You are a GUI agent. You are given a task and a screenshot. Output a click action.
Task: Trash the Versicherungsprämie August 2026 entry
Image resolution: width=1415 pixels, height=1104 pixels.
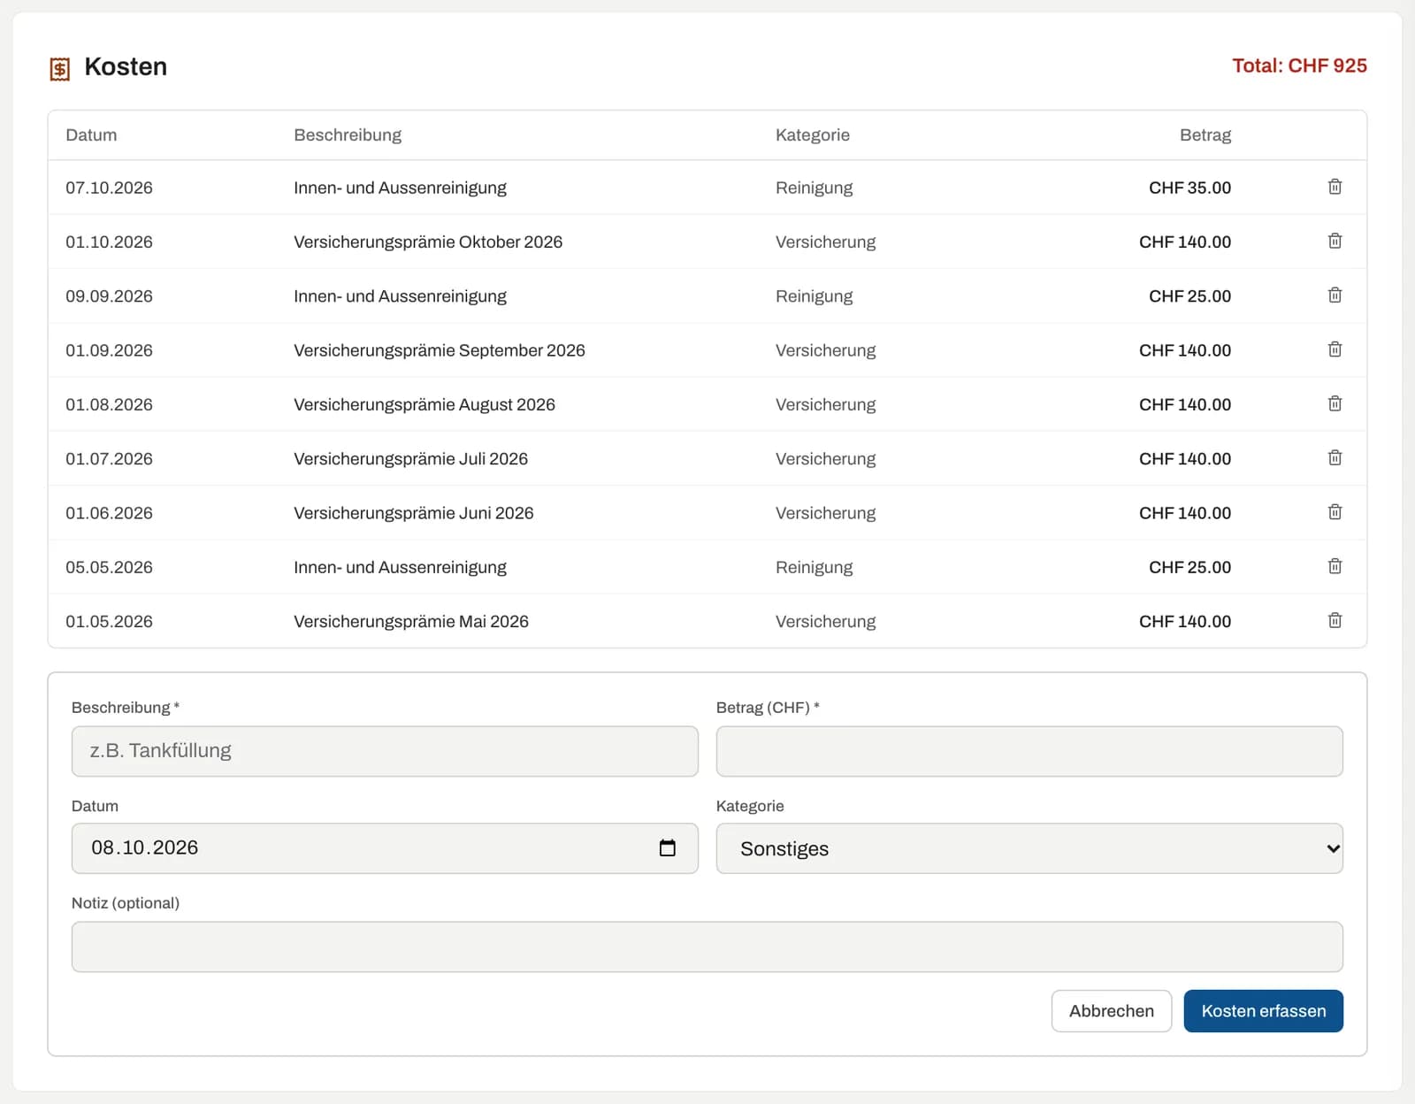tap(1335, 403)
